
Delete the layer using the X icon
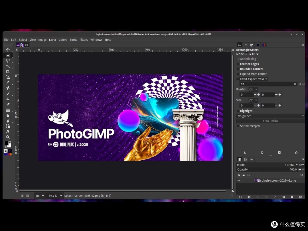pos(301,197)
